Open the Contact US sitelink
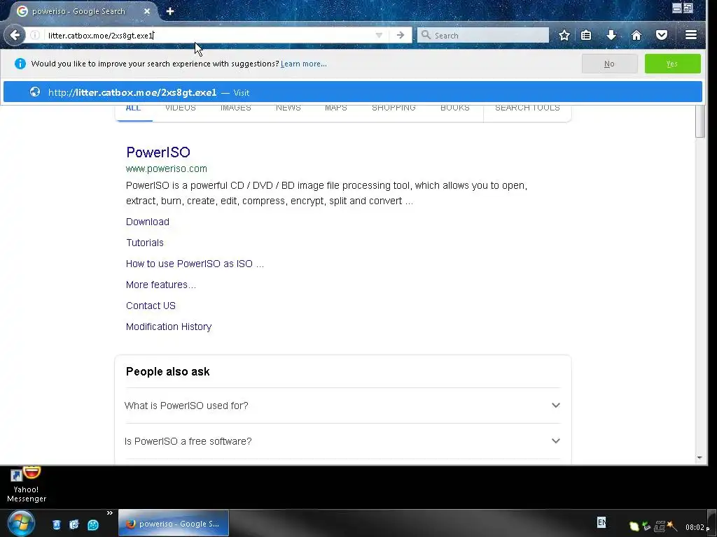The height and width of the screenshot is (537, 717). click(151, 306)
